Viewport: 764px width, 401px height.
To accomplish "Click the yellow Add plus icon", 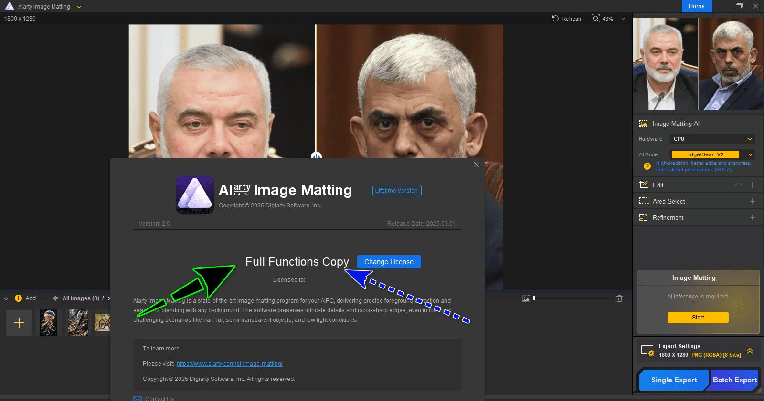I will [x=18, y=298].
